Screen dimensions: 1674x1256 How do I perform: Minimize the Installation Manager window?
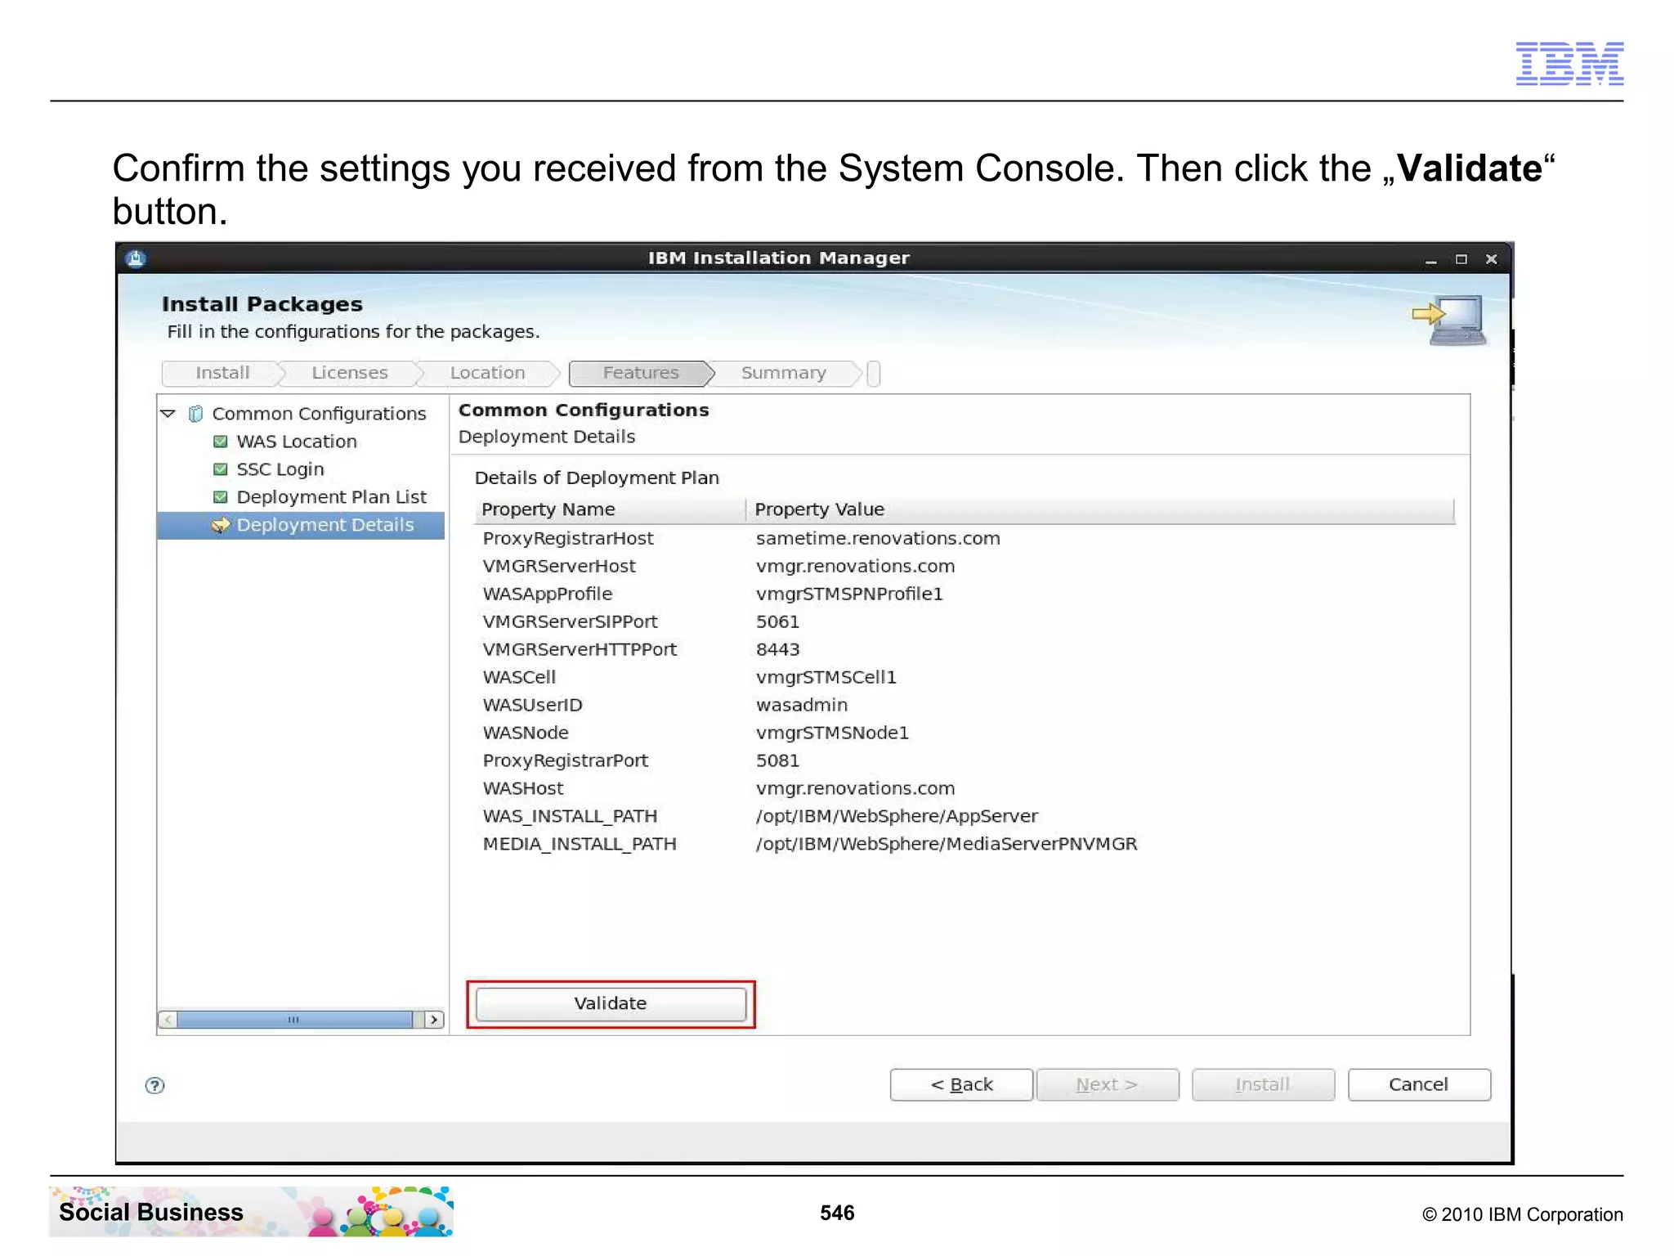(1430, 260)
